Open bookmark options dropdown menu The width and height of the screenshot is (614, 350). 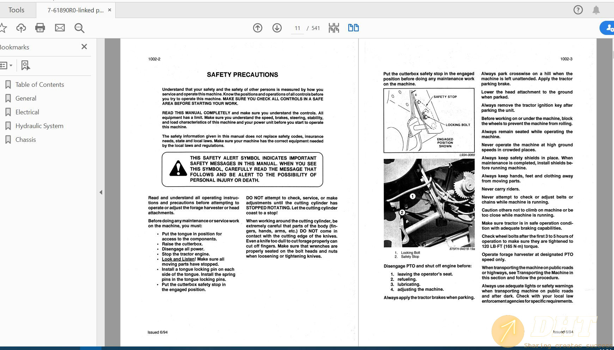(6, 65)
